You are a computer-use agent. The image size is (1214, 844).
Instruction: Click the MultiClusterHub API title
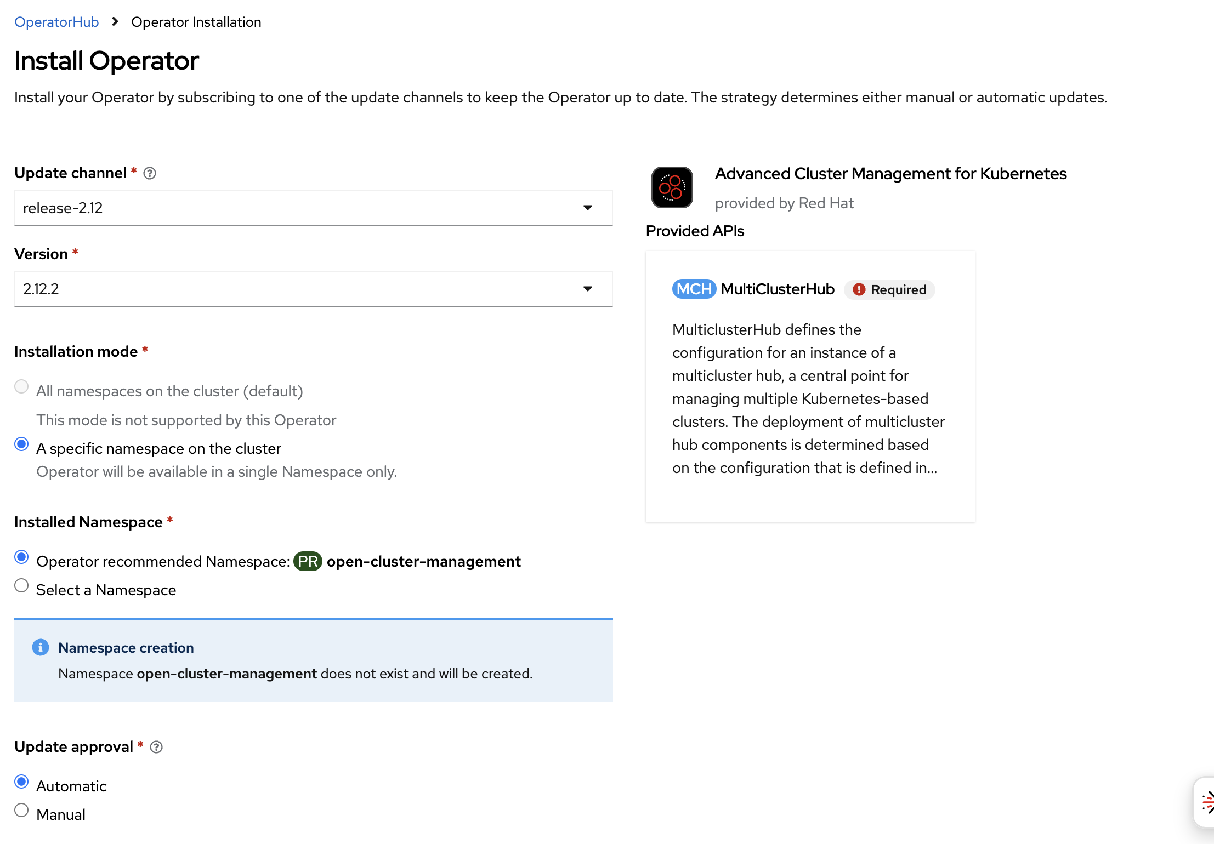(778, 289)
